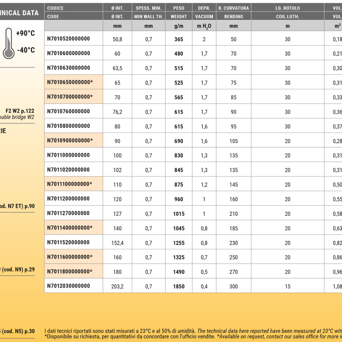342x342 pixels.
Task: Click the 203,2 internal diameter value
Action: (117, 286)
